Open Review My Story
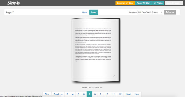185x97 pixels. pos(143,3)
